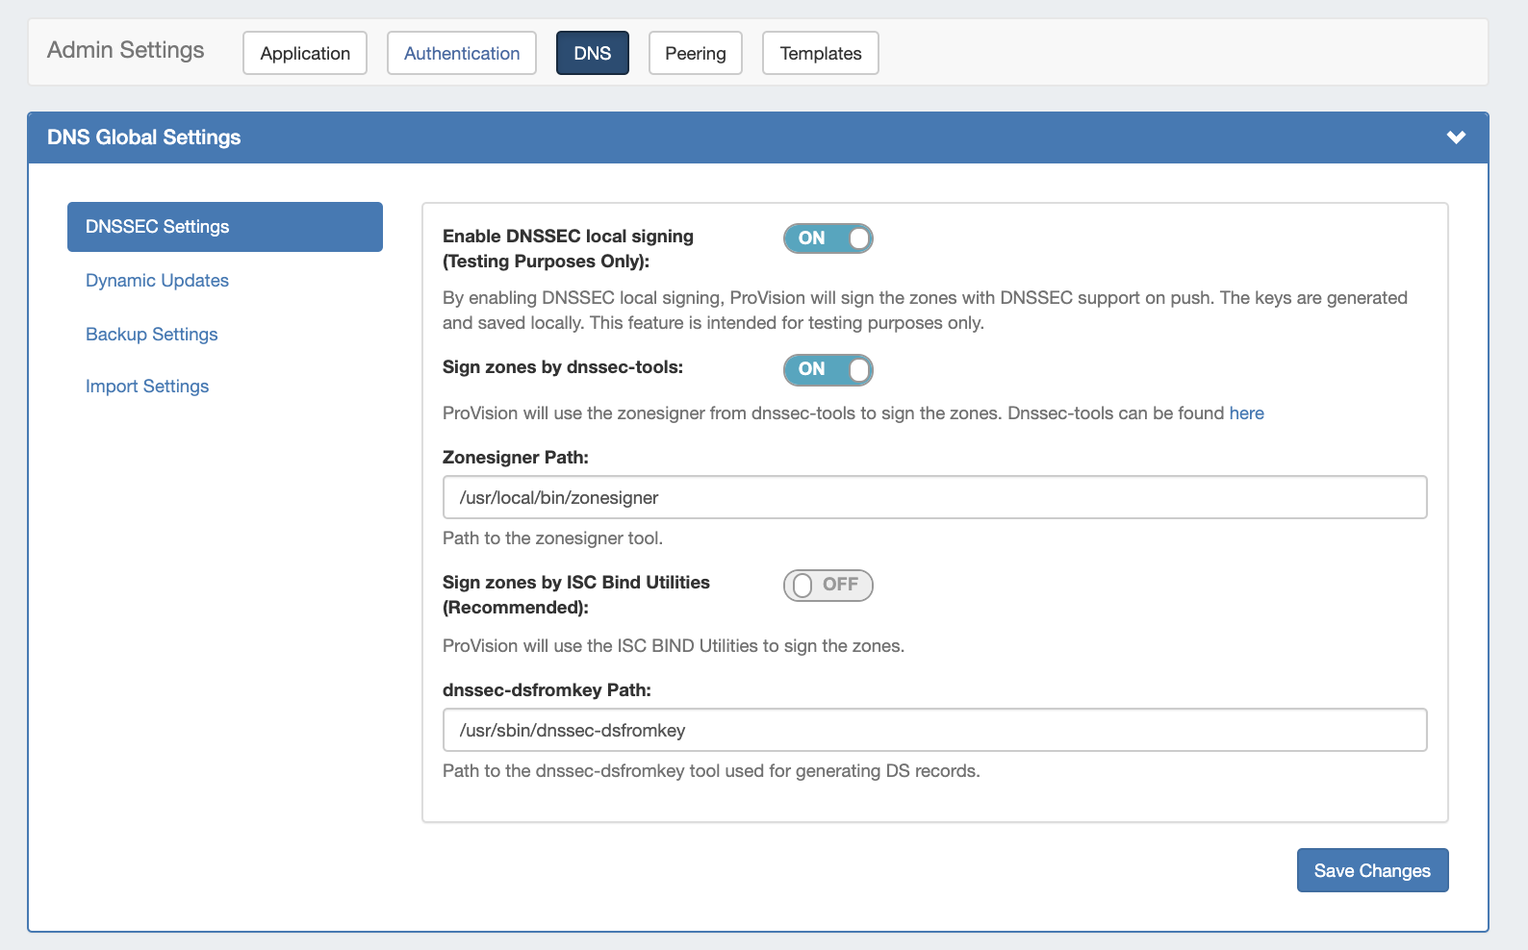
Task: Go to the Peering tab
Action: pos(695,53)
